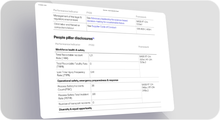Open the Supplier Code of Conduct link

[104, 27]
